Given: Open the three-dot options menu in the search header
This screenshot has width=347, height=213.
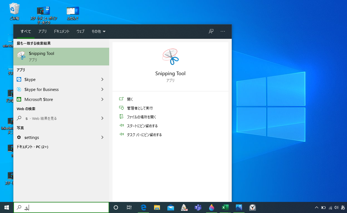Looking at the screenshot, I should [223, 31].
